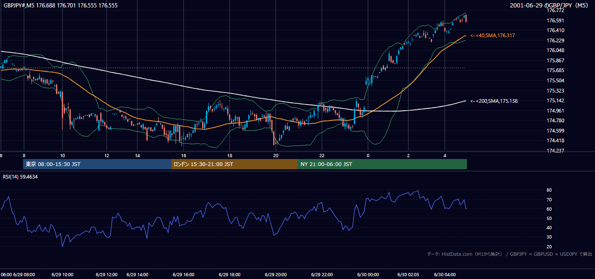Click RSI axis level 40
The image size is (595, 279).
click(x=549, y=228)
